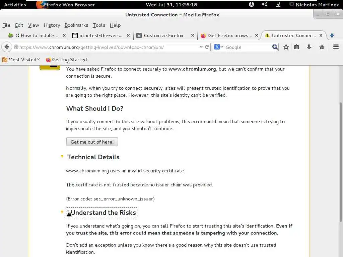Screen dimensions: 343x257
Task: Open the Tools menu
Action: [x=99, y=25]
